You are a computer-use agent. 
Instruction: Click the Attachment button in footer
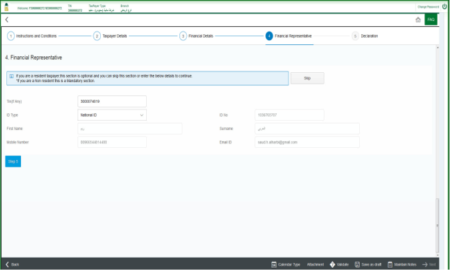click(316, 265)
